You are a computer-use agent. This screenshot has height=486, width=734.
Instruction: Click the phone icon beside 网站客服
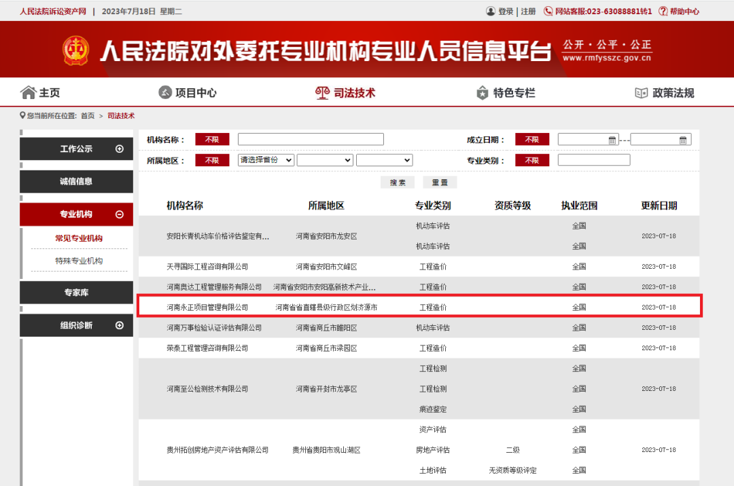click(548, 11)
